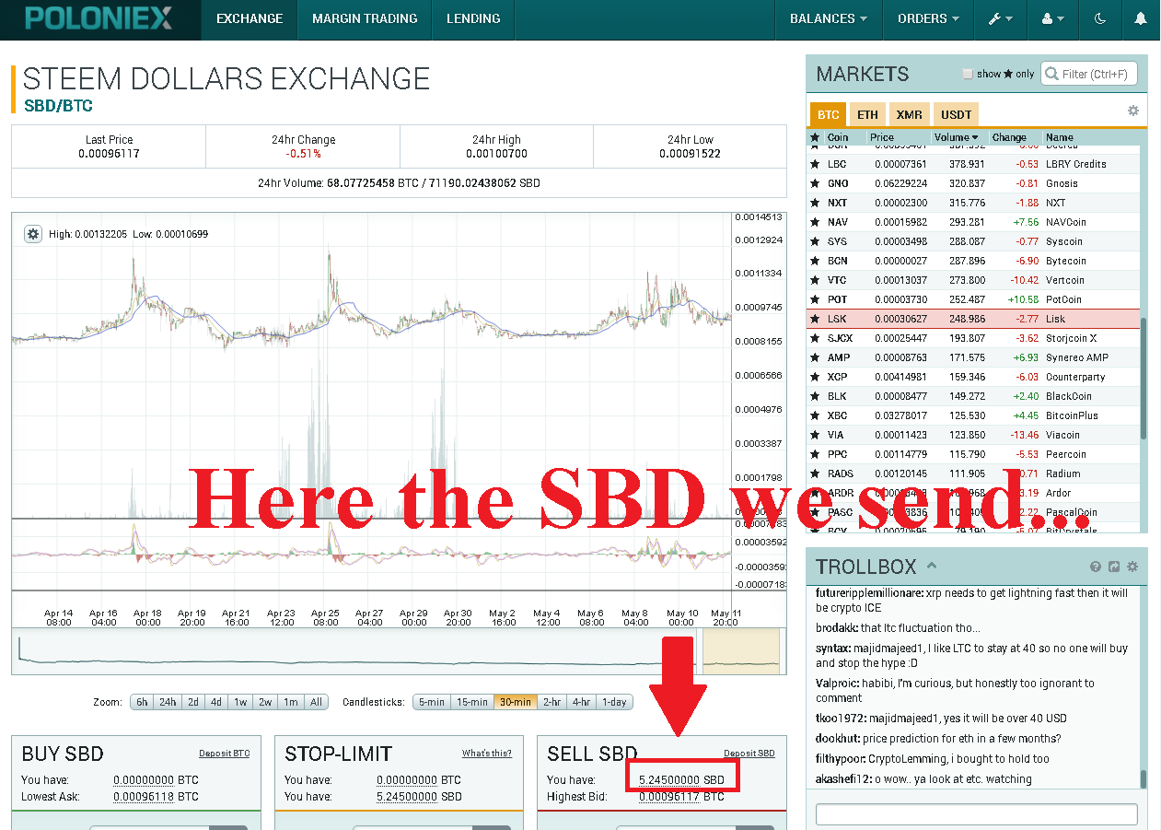Collapse the Trollbox panel
Screen dimensions: 1161x830
[932, 566]
